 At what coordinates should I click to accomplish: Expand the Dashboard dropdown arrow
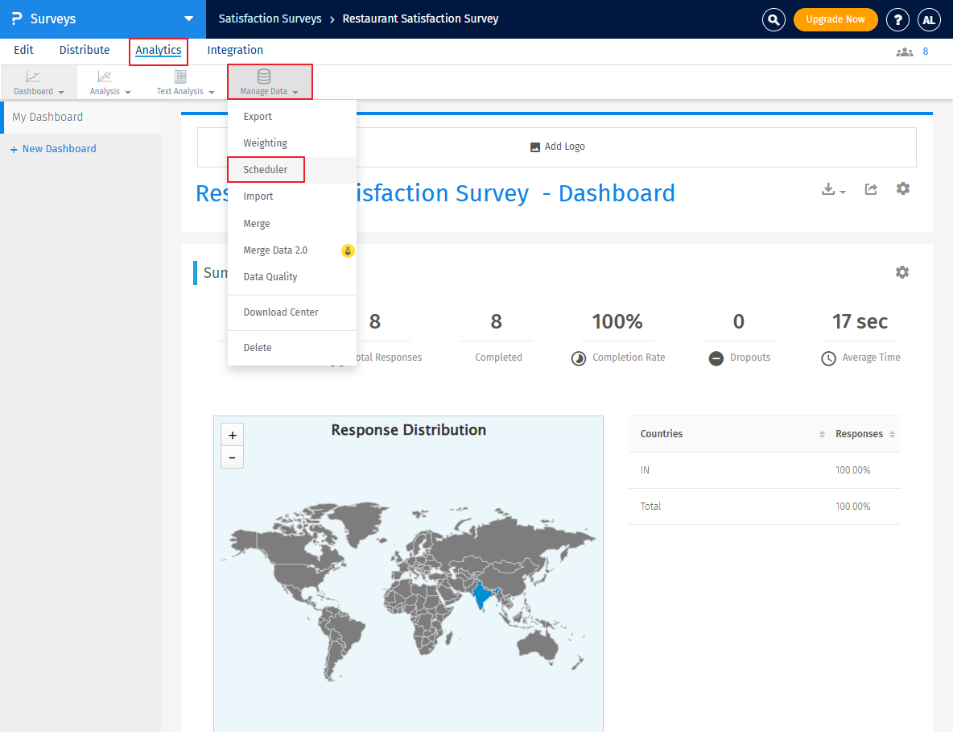tap(62, 91)
